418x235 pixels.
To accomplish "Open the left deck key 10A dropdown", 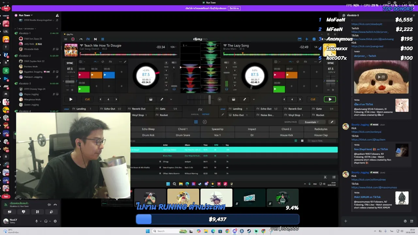I will point(173,47).
